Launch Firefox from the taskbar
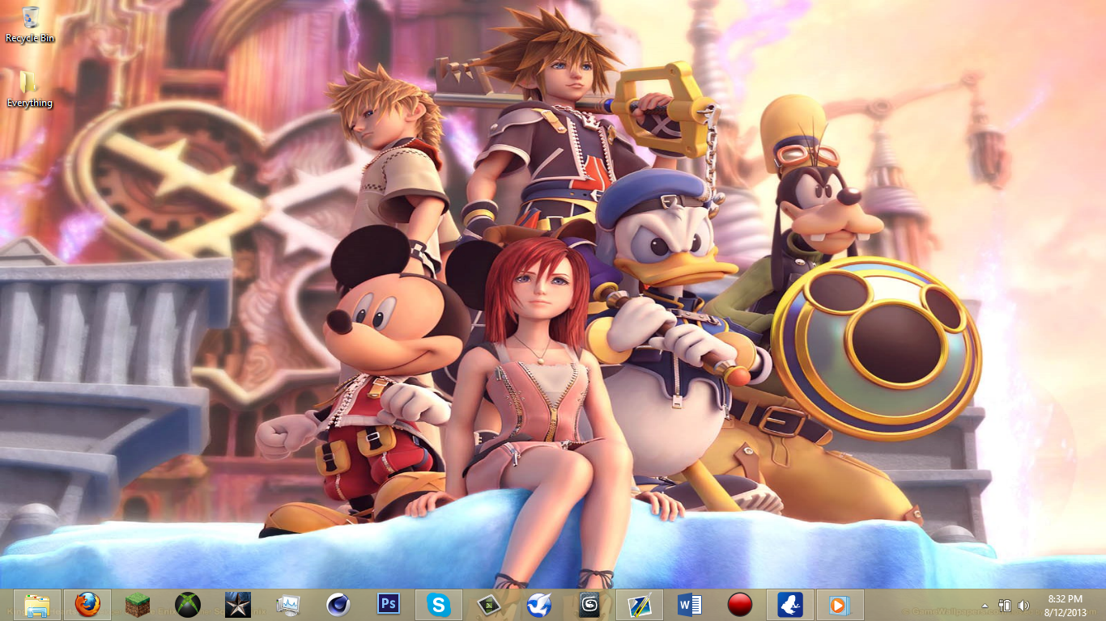1106x621 pixels. (87, 605)
